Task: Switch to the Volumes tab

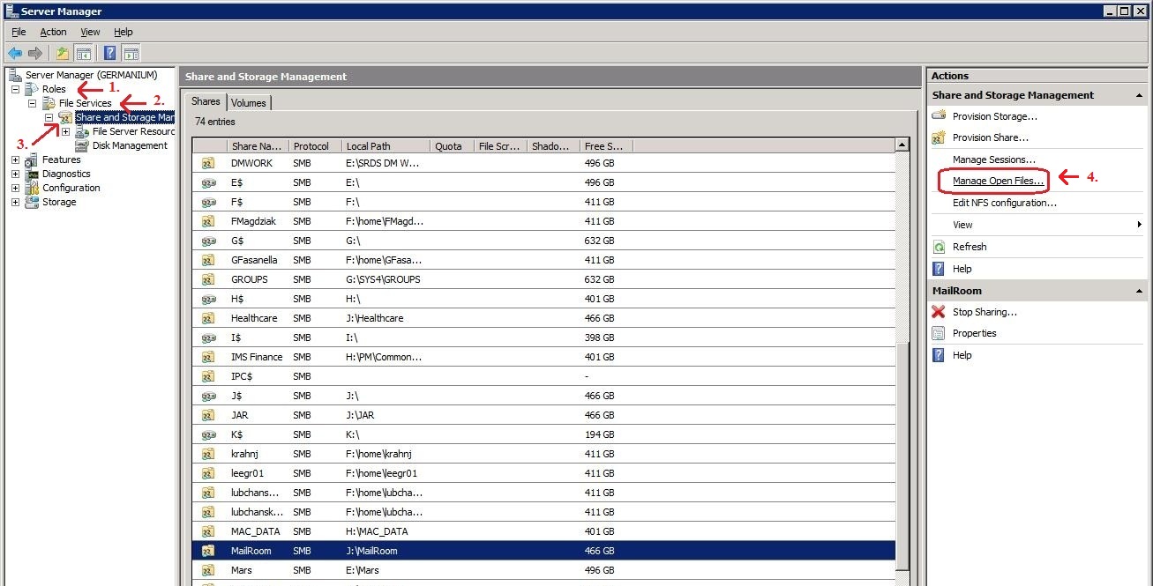Action: click(x=249, y=103)
